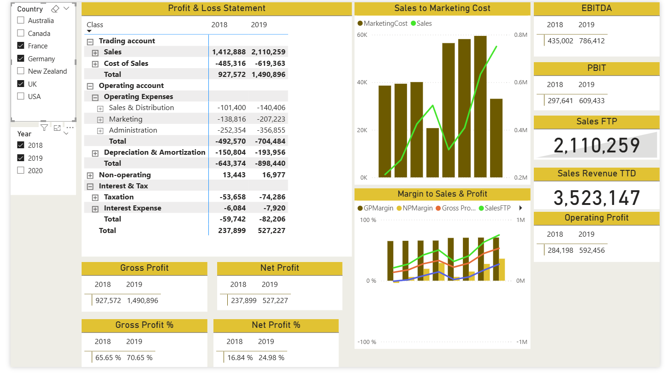The height and width of the screenshot is (373, 668).
Task: Open more options ellipsis on Country slicer
Action: [x=70, y=128]
